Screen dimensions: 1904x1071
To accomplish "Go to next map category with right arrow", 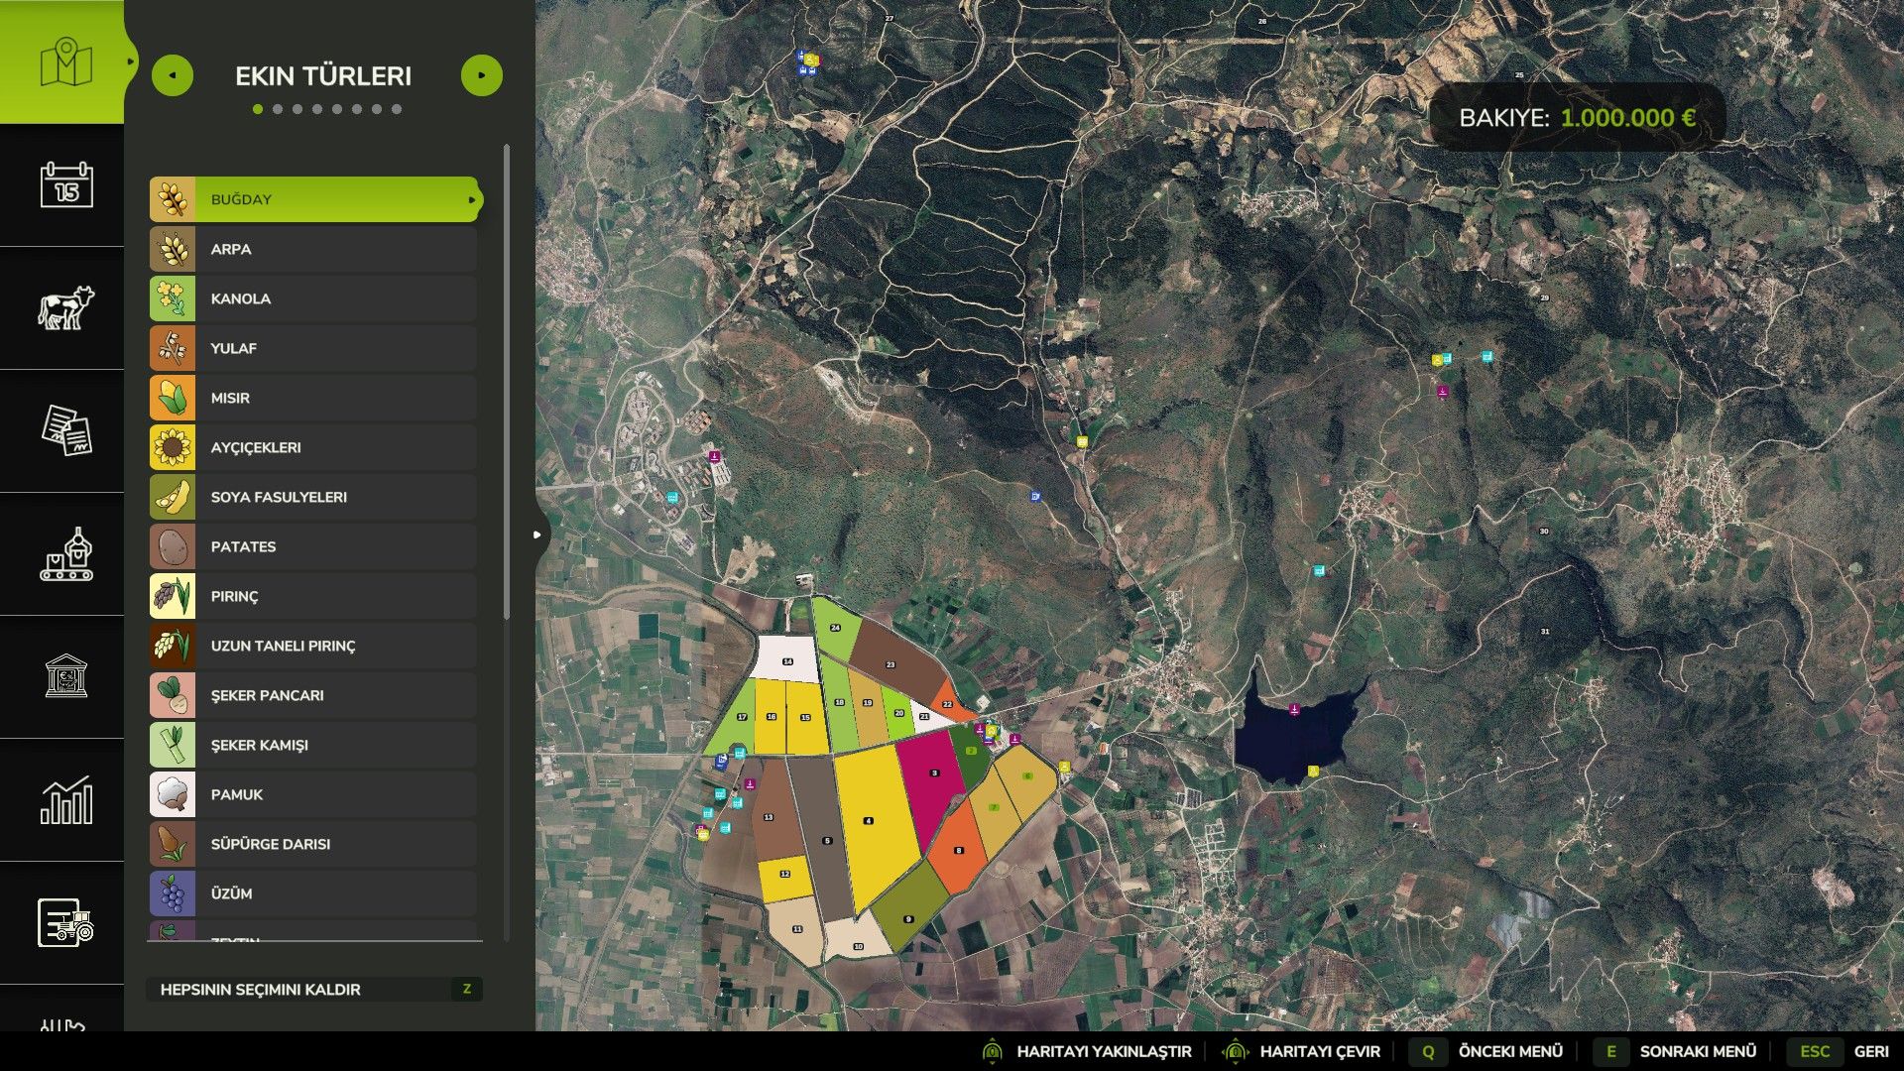I will pyautogui.click(x=482, y=75).
